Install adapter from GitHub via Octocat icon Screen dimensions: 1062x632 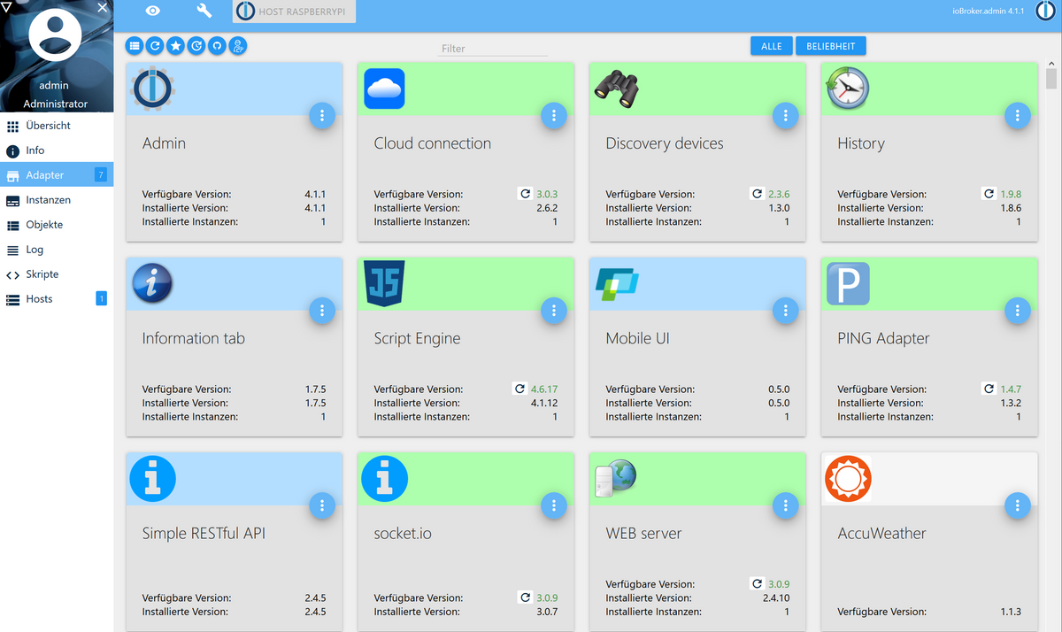pyautogui.click(x=217, y=46)
